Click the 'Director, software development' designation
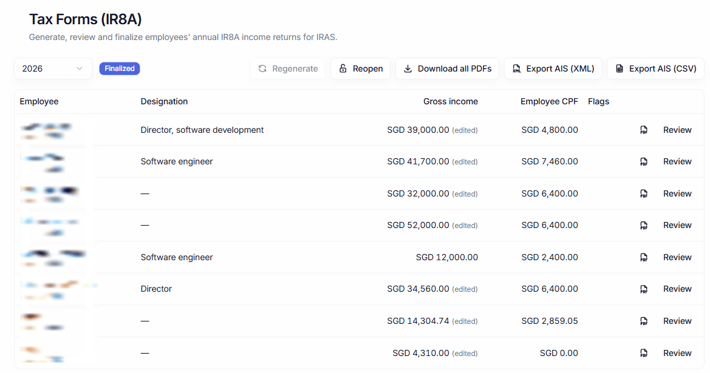Image resolution: width=710 pixels, height=373 pixels. click(202, 130)
